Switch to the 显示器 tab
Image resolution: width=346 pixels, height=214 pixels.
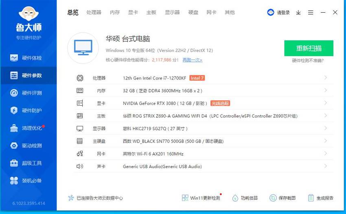(x=172, y=12)
